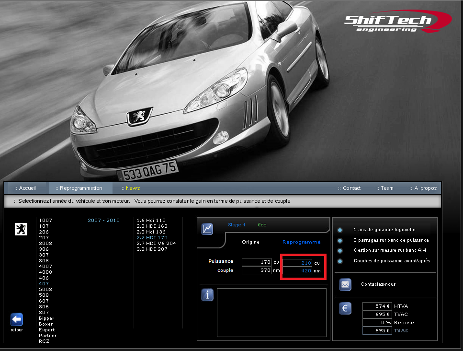
Task: Switch to the Stage 1 tab
Action: (237, 225)
